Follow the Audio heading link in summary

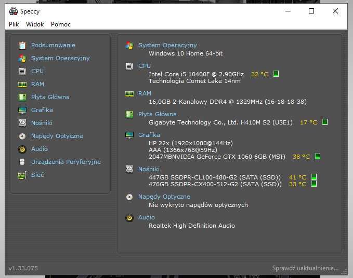[x=146, y=217]
